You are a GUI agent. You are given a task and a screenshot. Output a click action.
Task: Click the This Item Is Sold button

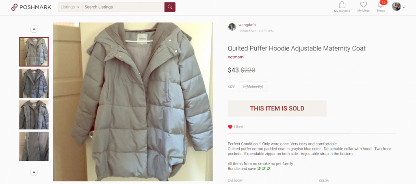point(277,108)
